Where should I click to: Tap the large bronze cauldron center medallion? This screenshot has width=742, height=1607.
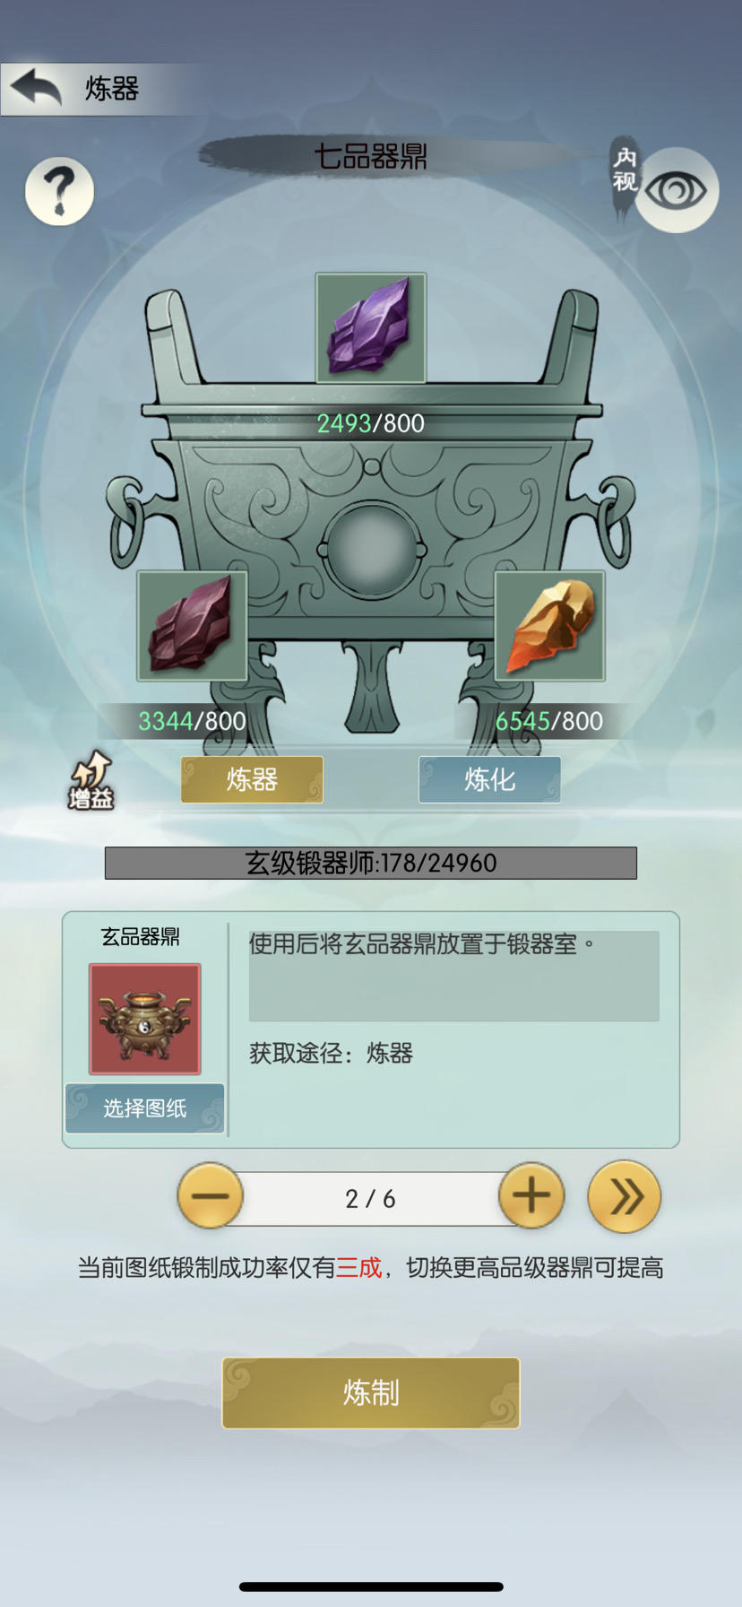pyautogui.click(x=371, y=547)
